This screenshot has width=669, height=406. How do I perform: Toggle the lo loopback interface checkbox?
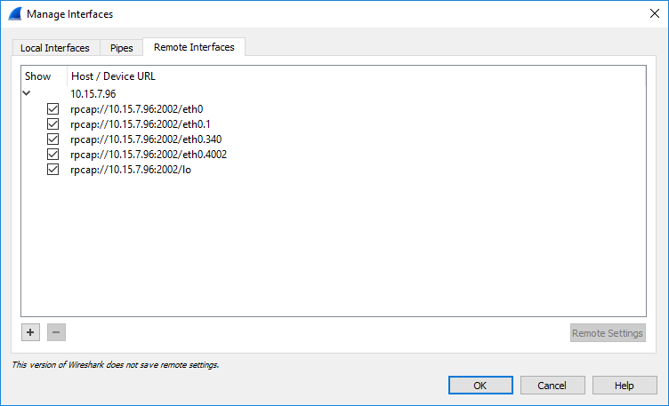(x=52, y=170)
